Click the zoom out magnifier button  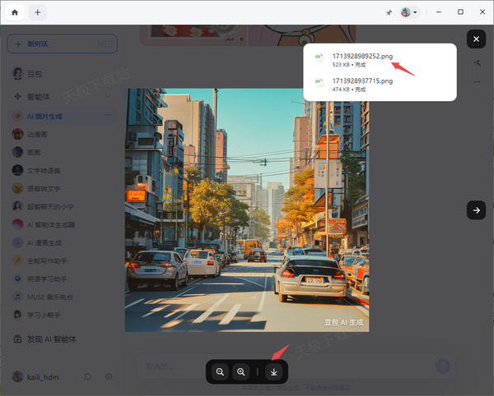(220, 372)
